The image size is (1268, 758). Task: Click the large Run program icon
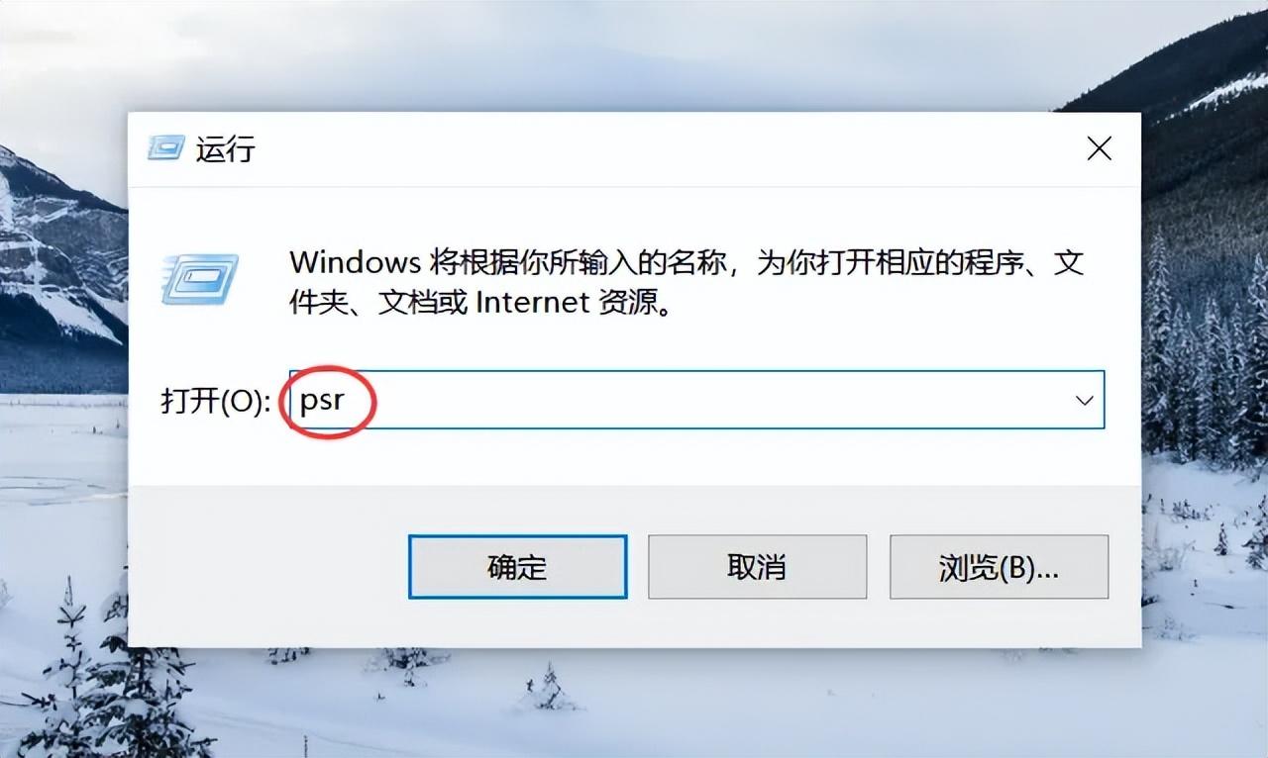tap(200, 278)
